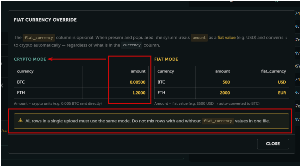This screenshot has height=166, width=300.
Task: Click fiat_currency tag in warning banner
Action: 218,121
